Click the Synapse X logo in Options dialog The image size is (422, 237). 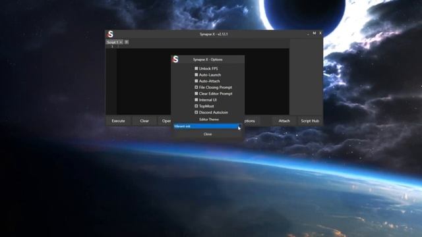pos(175,59)
